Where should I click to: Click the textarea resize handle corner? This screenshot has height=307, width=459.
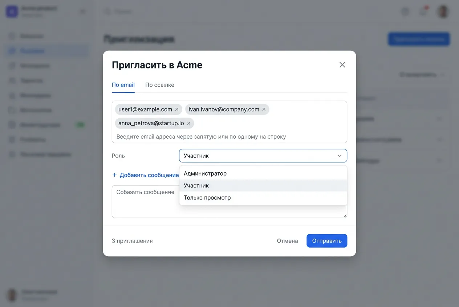pyautogui.click(x=345, y=215)
